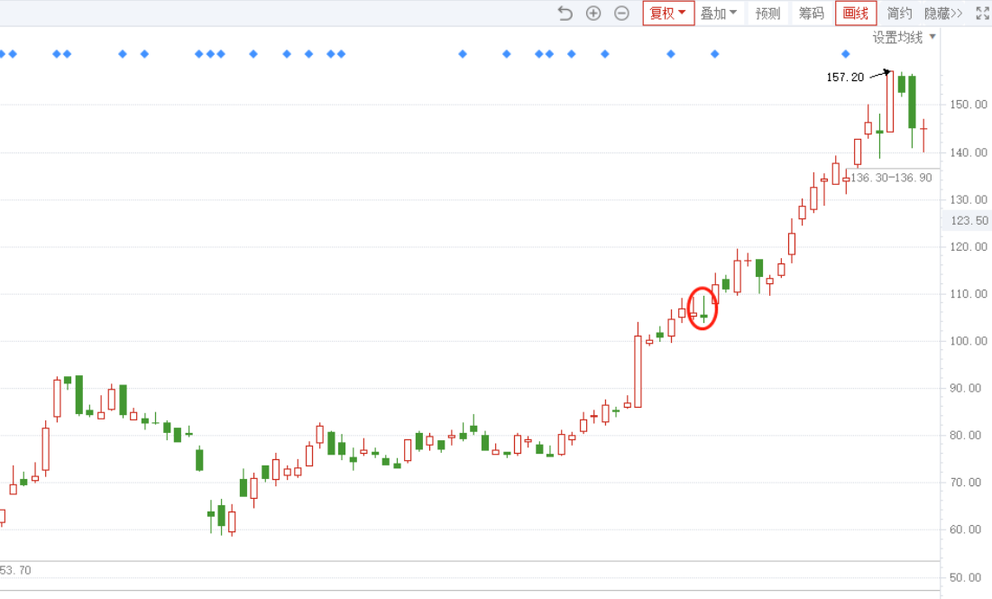Toggle the 画线 drawing mode

[855, 14]
